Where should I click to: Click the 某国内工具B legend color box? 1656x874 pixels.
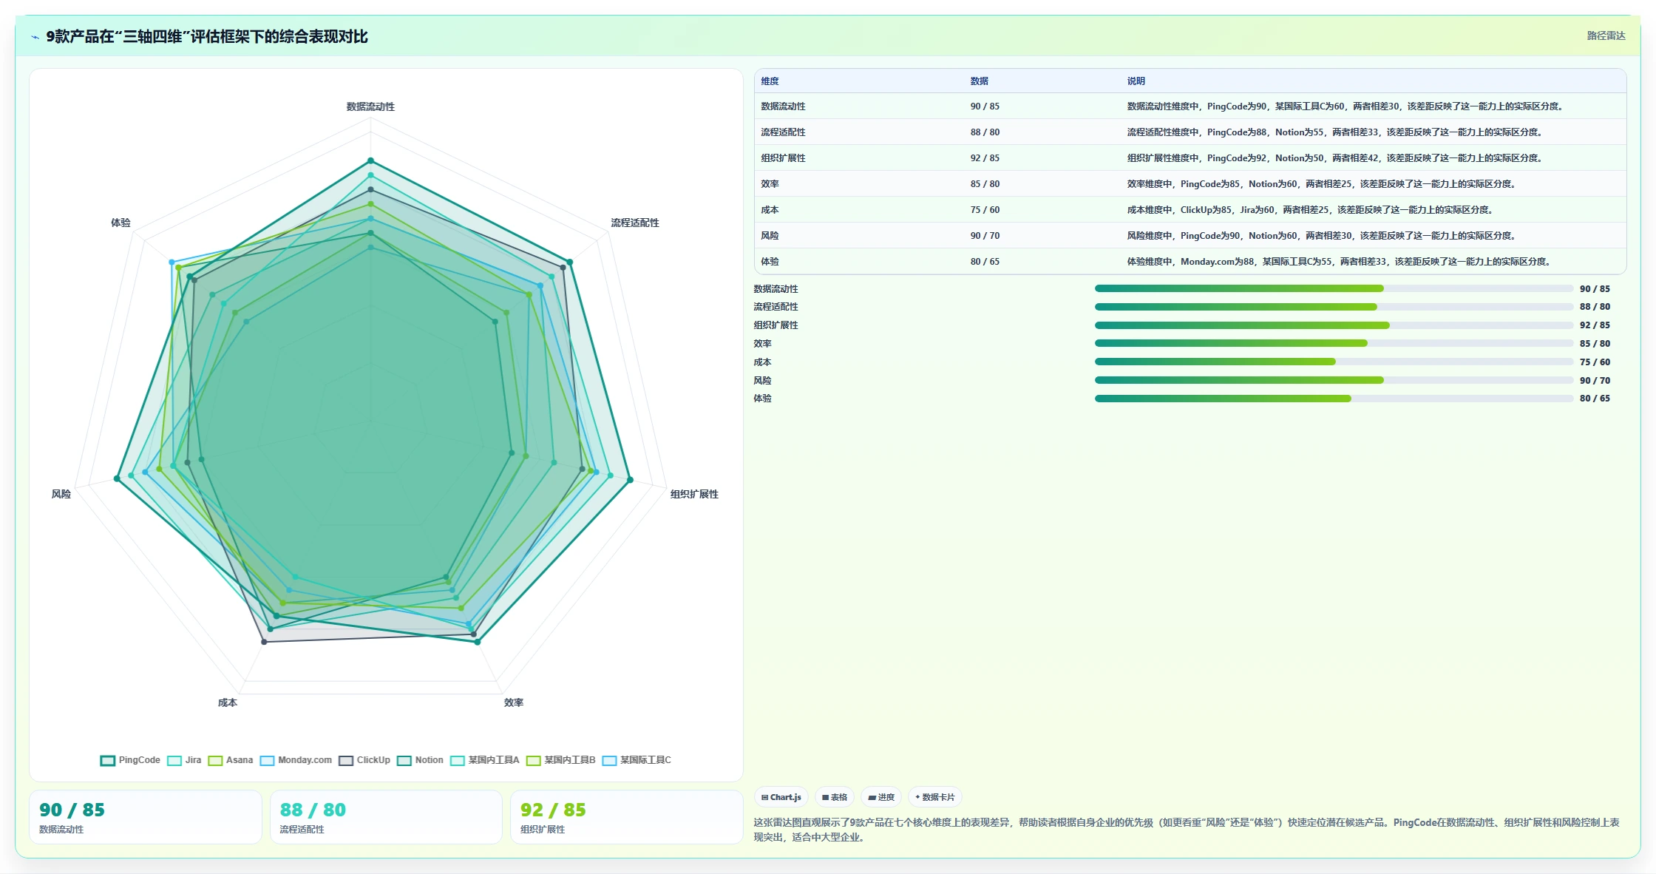pos(534,760)
